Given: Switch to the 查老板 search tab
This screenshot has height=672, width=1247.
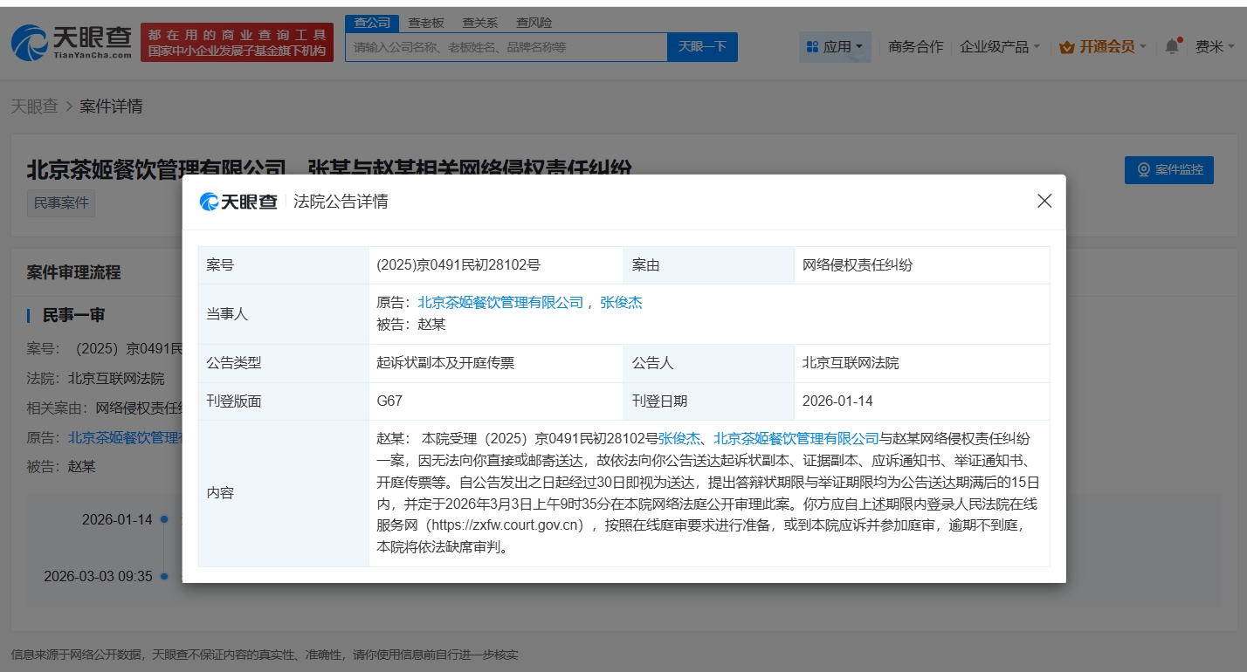Looking at the screenshot, I should tap(426, 23).
